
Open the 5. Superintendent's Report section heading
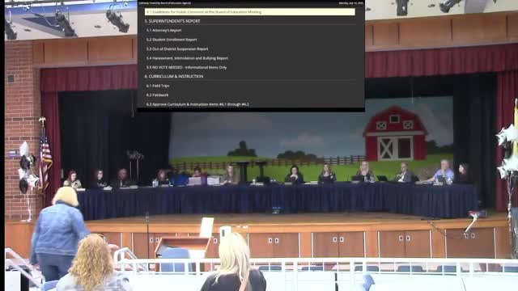(x=172, y=21)
